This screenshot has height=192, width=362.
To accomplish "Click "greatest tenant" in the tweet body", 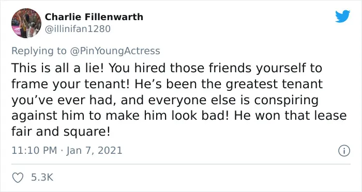I will pyautogui.click(x=274, y=84).
